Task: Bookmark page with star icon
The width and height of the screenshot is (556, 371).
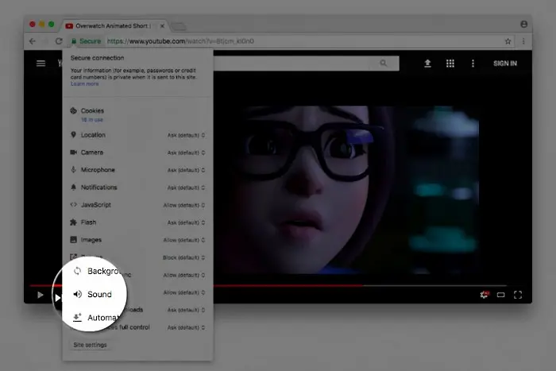Action: pyautogui.click(x=508, y=41)
